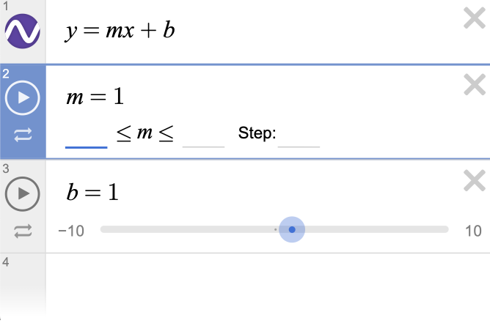Click the b slider track near 10
Viewport: 490px width, 326px height.
tap(437, 229)
